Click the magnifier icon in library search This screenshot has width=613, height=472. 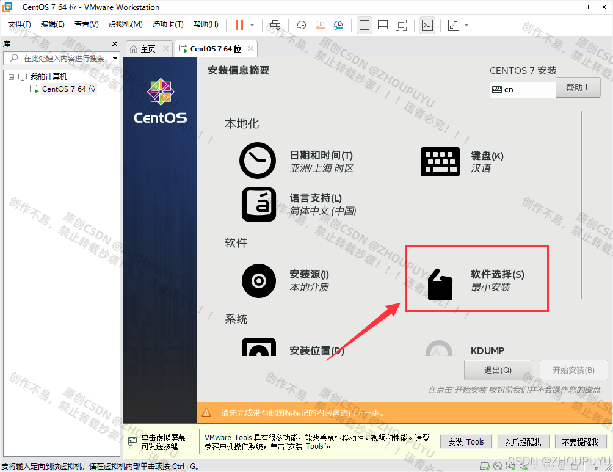point(14,58)
